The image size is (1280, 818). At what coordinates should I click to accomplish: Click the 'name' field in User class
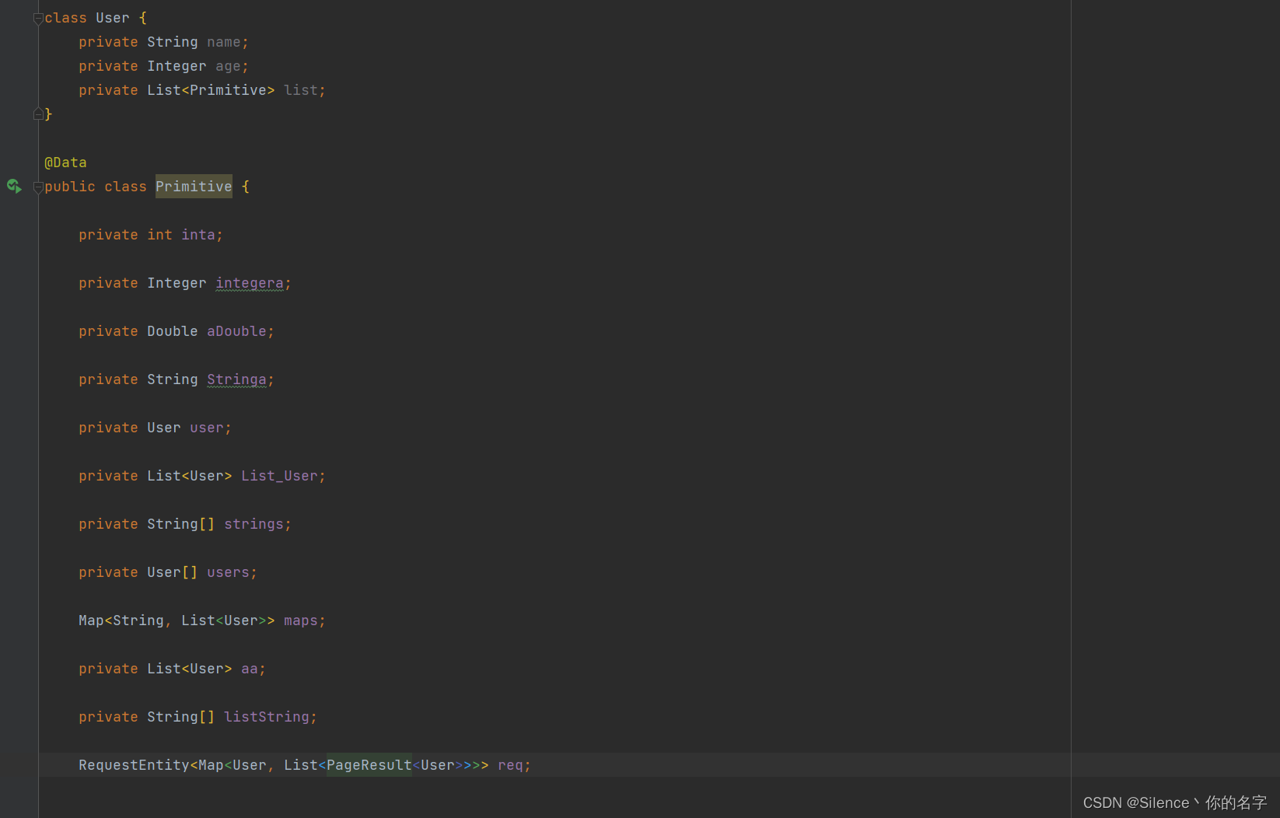(x=224, y=42)
